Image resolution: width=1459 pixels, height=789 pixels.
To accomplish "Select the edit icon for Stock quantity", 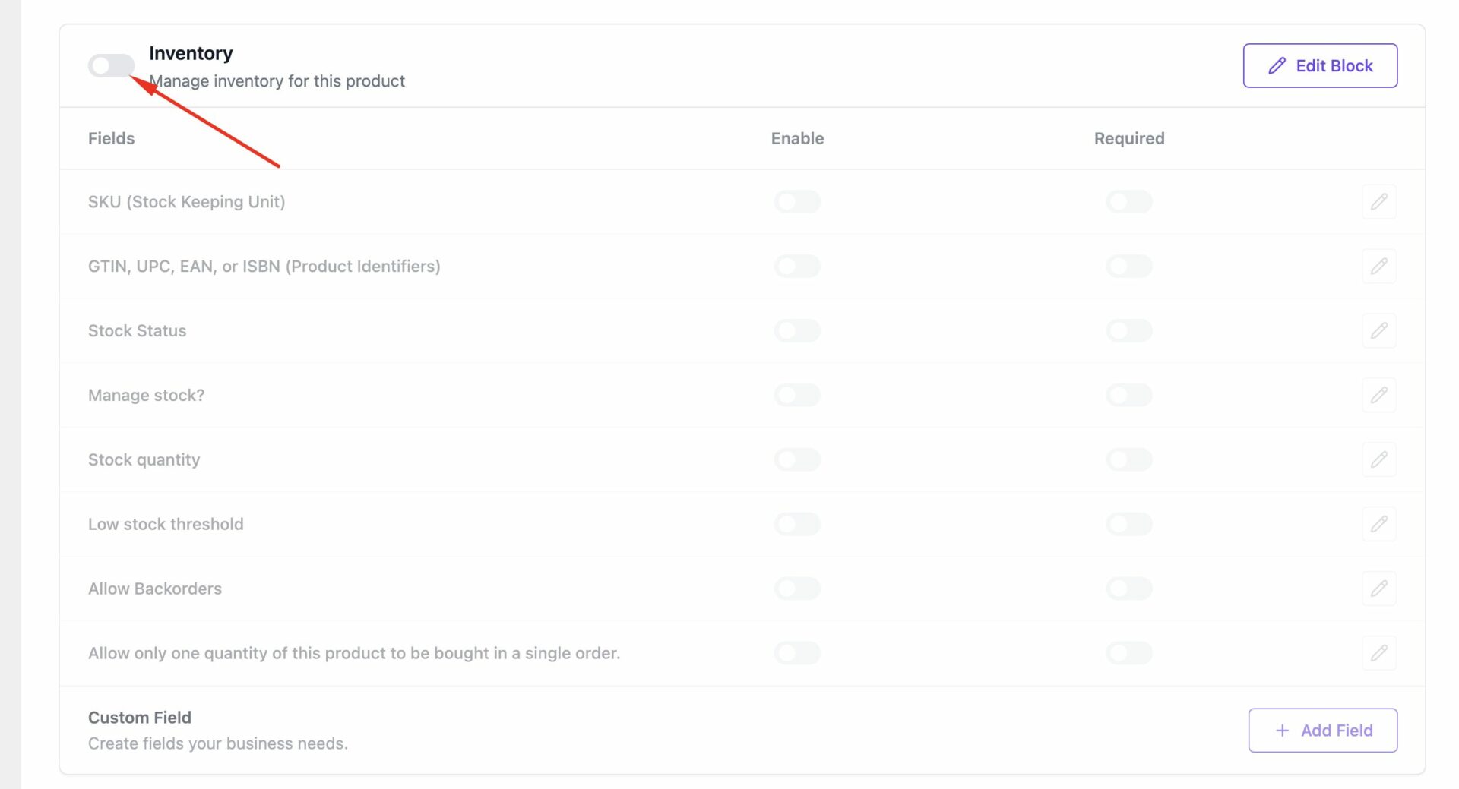I will (1379, 459).
